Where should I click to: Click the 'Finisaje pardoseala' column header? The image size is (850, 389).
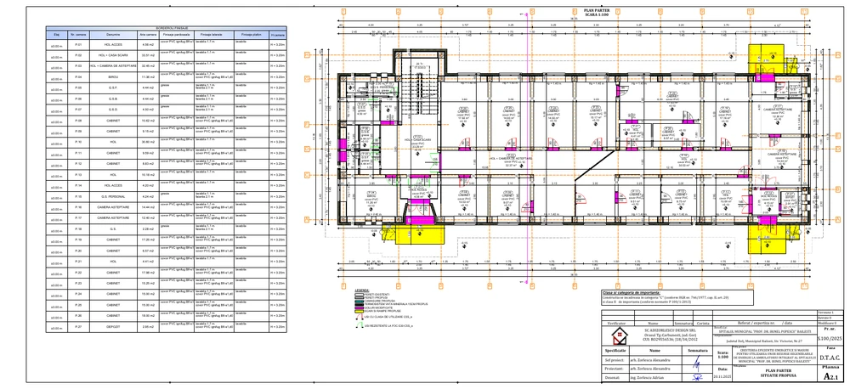(177, 35)
